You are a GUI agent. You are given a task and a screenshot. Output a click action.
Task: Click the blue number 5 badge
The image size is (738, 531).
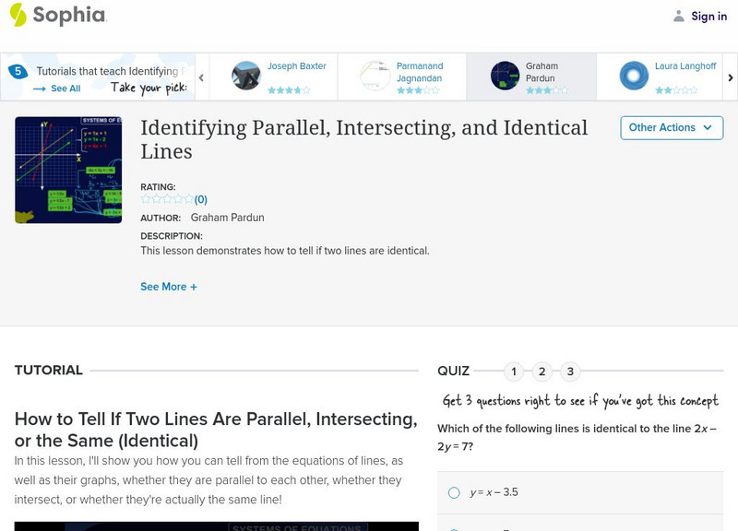[x=18, y=72]
